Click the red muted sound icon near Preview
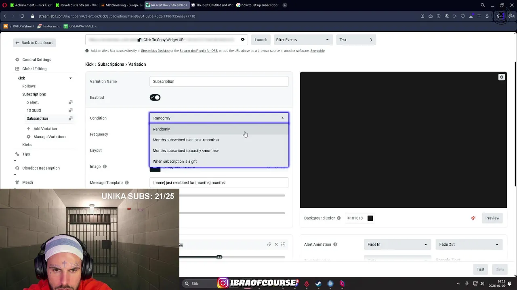Image resolution: width=517 pixels, height=290 pixels. [x=473, y=218]
